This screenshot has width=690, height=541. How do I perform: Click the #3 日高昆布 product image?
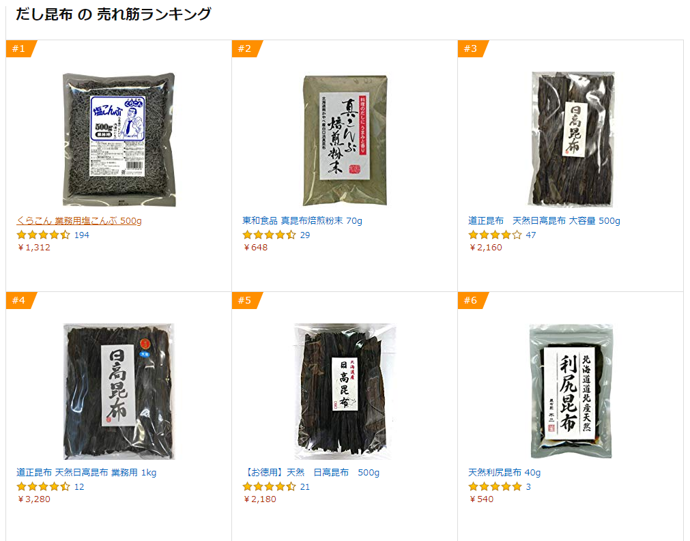(x=572, y=139)
